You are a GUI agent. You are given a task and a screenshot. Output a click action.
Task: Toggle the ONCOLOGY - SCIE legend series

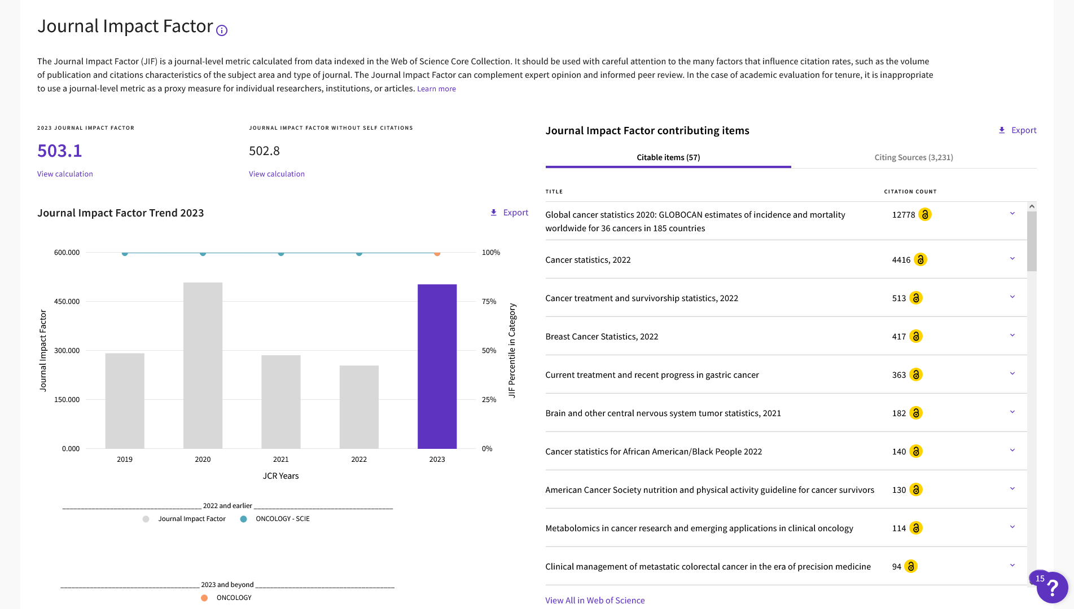pos(275,519)
